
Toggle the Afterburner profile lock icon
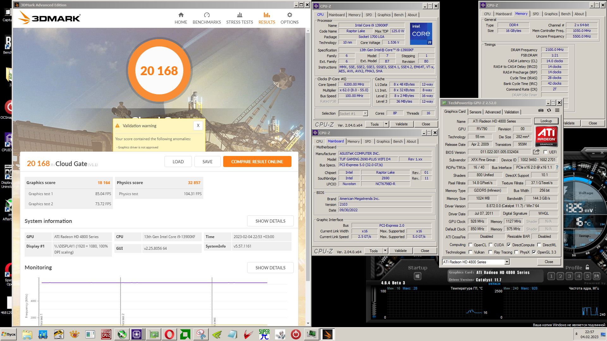coord(587,267)
